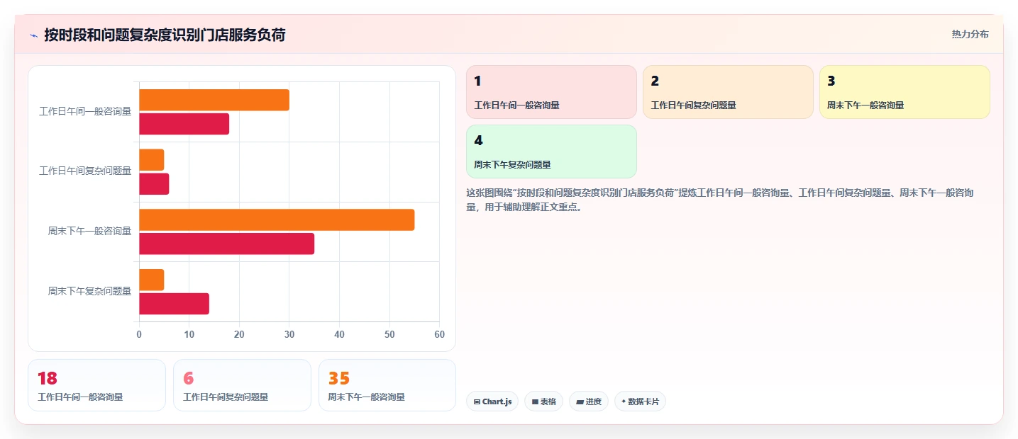Click the orange bar for 周末下午复杂问题量
This screenshot has width=1018, height=439.
[x=151, y=280]
